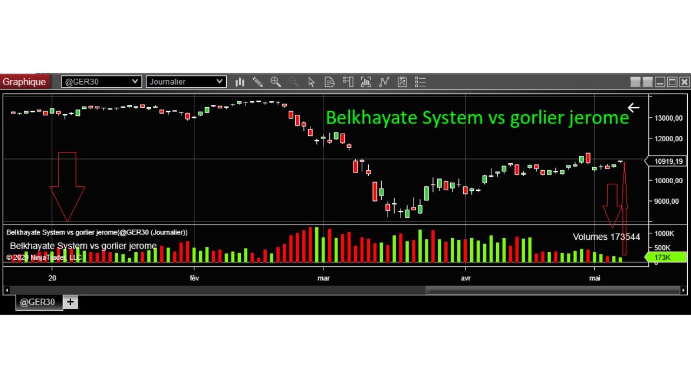This screenshot has width=691, height=388.
Task: Click the indicator label '(@GER30 (Journalier))'
Action: (x=152, y=232)
